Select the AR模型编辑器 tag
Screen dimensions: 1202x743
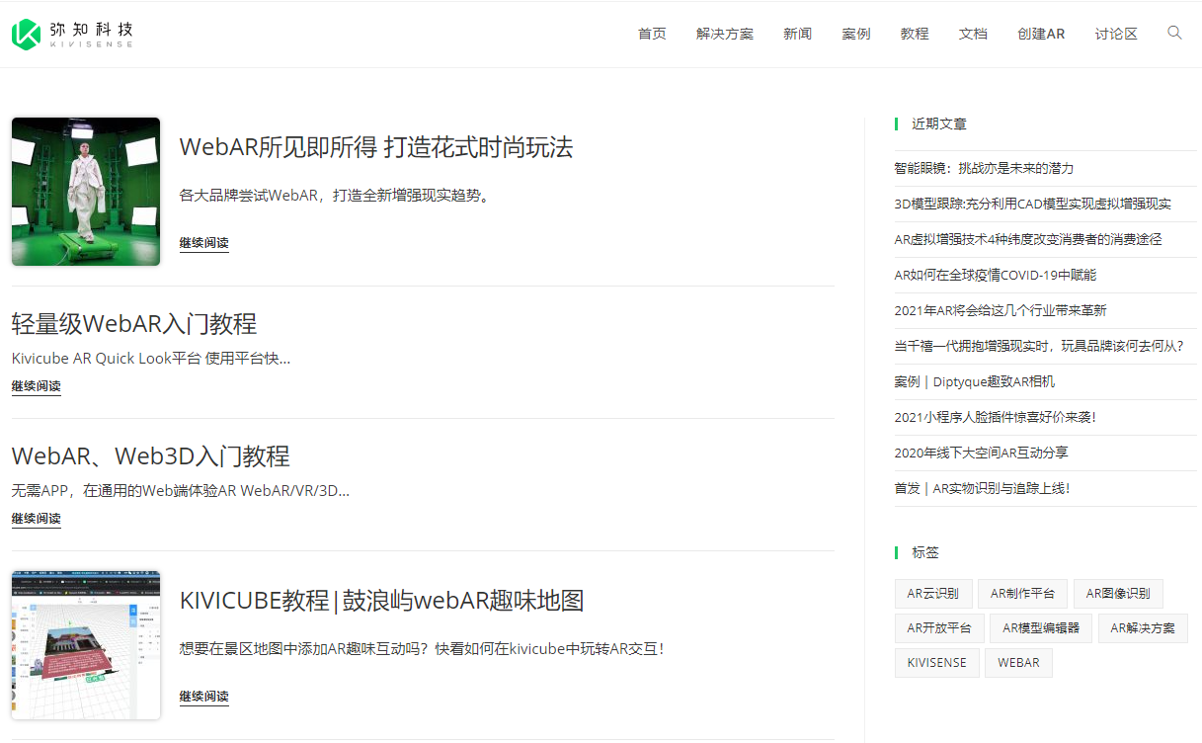pyautogui.click(x=1041, y=628)
